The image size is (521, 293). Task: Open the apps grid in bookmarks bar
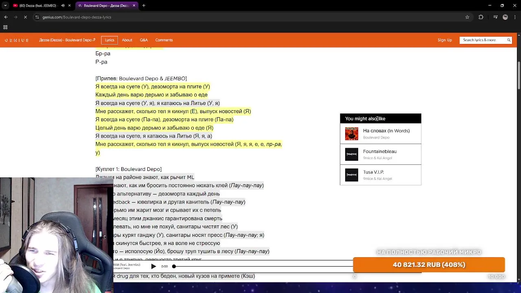[5, 27]
